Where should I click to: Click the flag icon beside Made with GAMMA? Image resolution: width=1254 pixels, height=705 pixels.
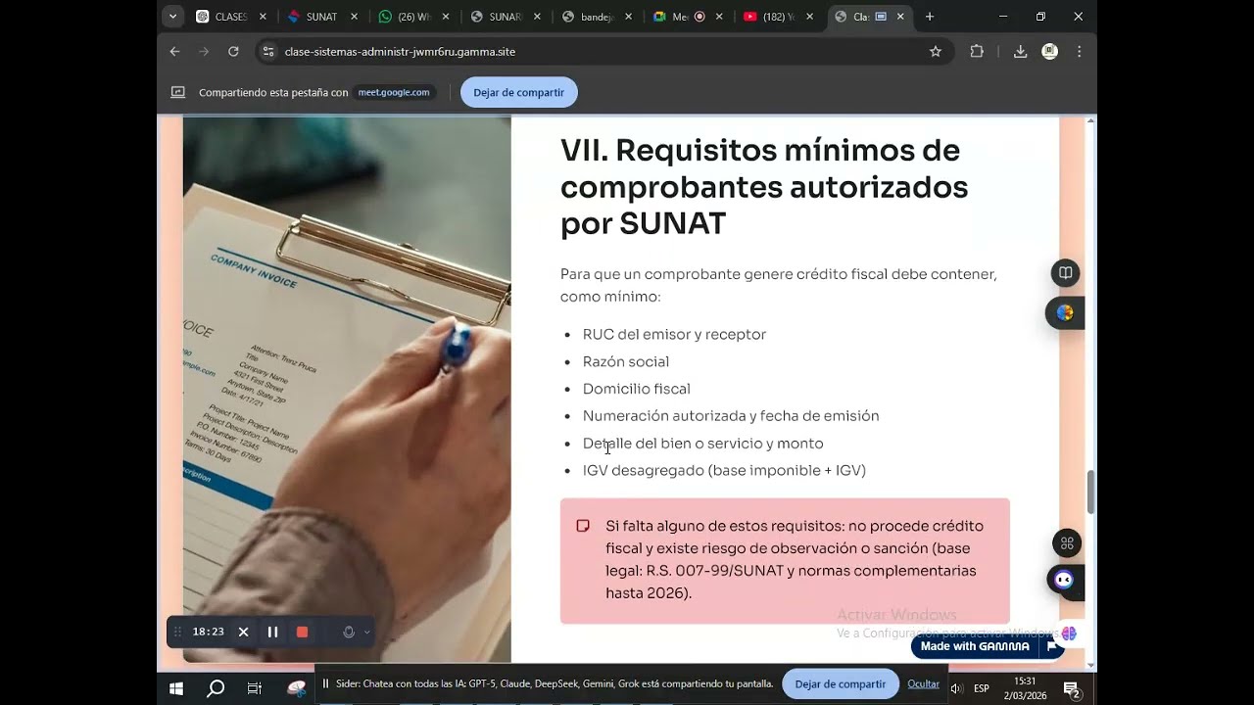[1052, 646]
